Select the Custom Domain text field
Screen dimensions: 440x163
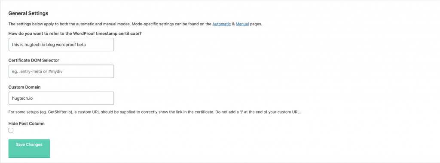pos(61,98)
